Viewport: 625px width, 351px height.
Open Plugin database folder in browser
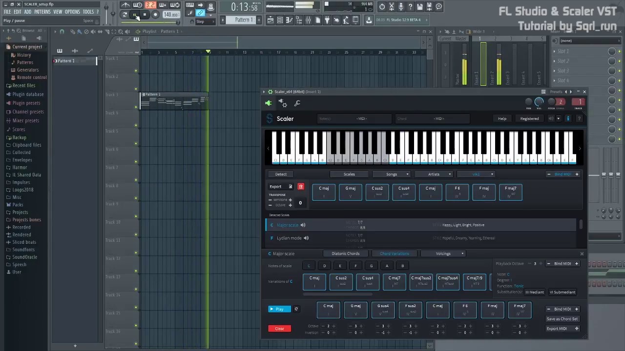[x=28, y=94]
